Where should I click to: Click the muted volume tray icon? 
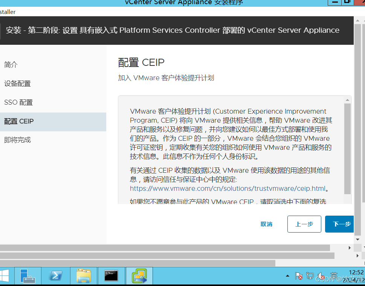point(321,276)
